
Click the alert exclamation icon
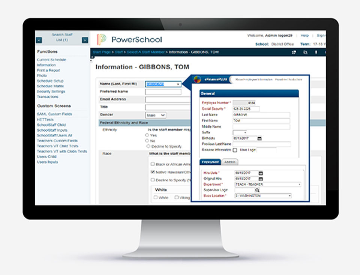tap(316, 53)
